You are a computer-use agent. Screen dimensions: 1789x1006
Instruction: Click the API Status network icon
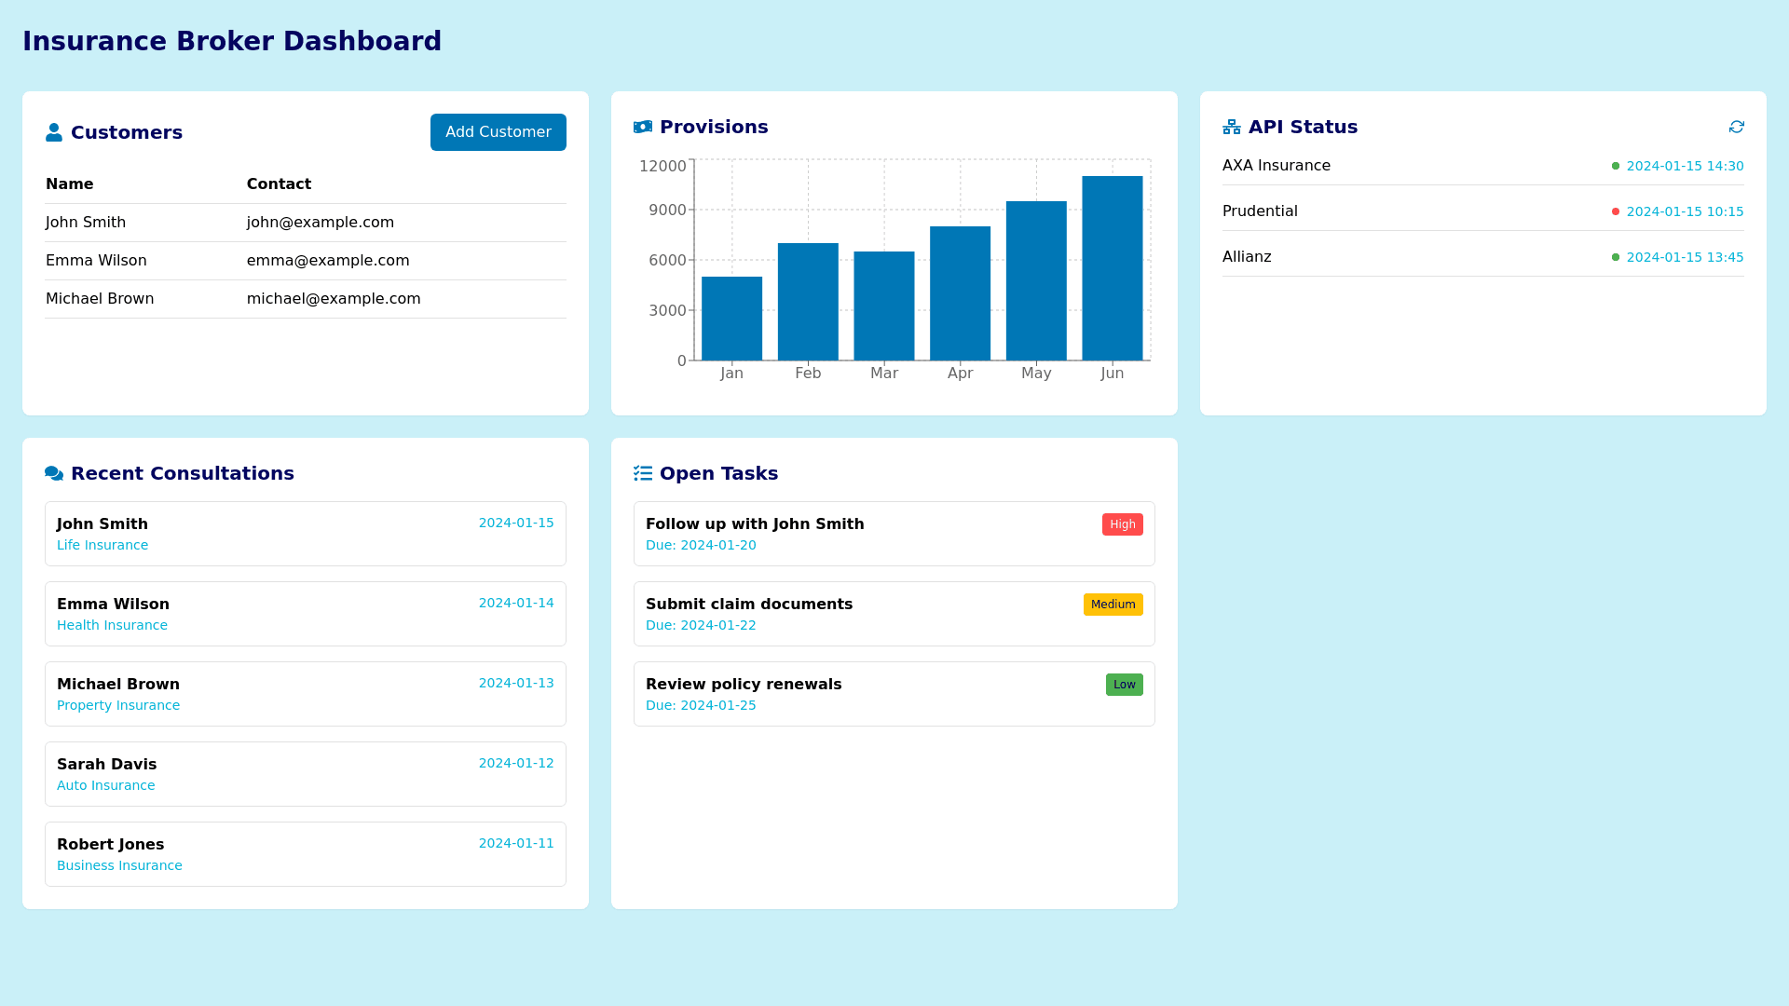pyautogui.click(x=1232, y=127)
